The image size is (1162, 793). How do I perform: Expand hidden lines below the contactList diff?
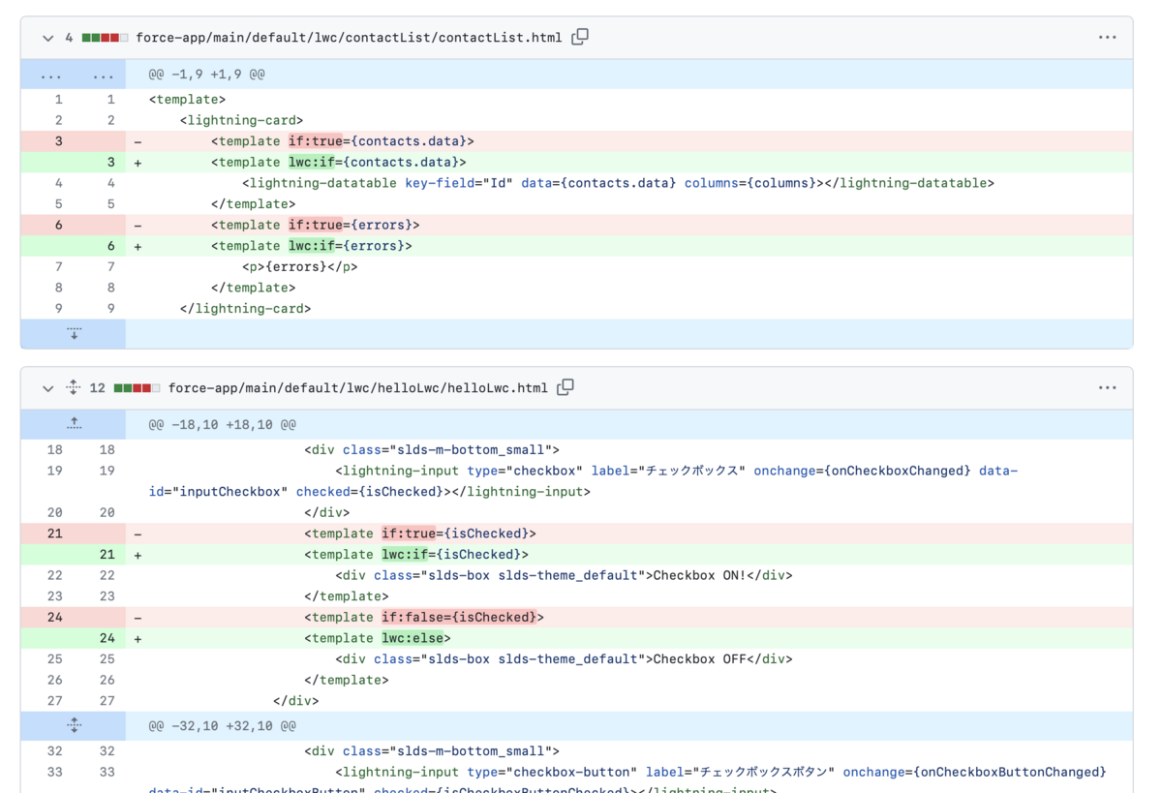(74, 333)
